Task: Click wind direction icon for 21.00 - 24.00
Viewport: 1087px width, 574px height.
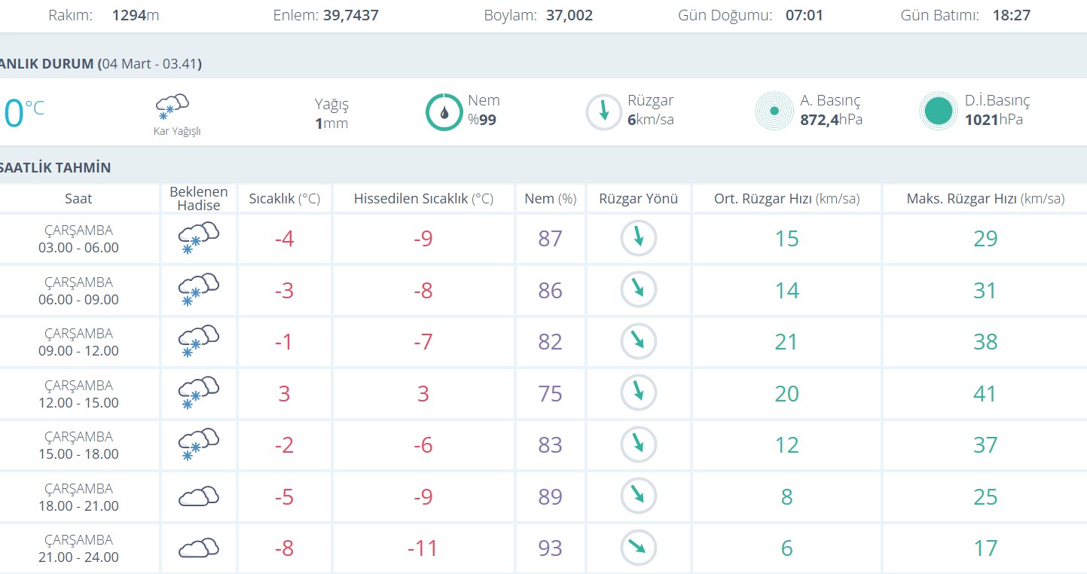Action: [639, 548]
